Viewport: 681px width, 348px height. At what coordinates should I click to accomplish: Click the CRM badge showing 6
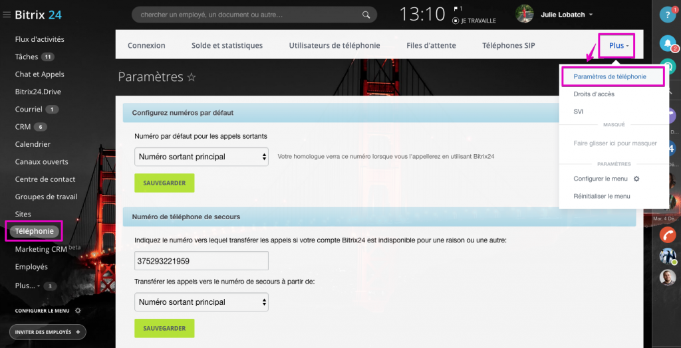41,127
